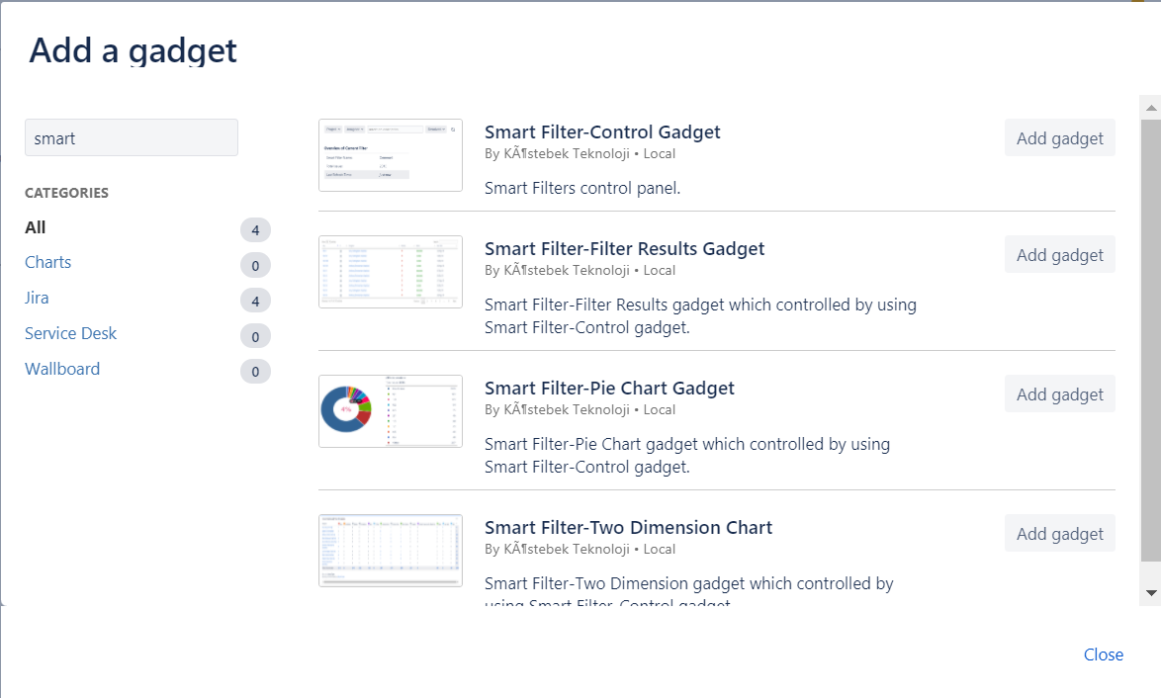Image resolution: width=1161 pixels, height=698 pixels.
Task: Select the Charts category
Action: tap(48, 262)
